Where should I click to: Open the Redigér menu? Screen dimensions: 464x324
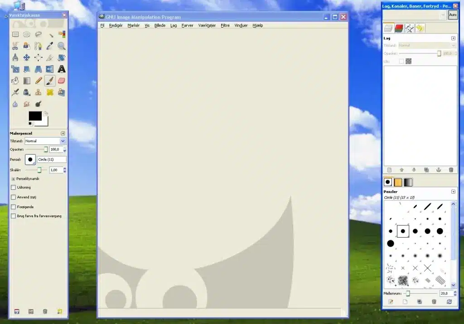coord(116,25)
